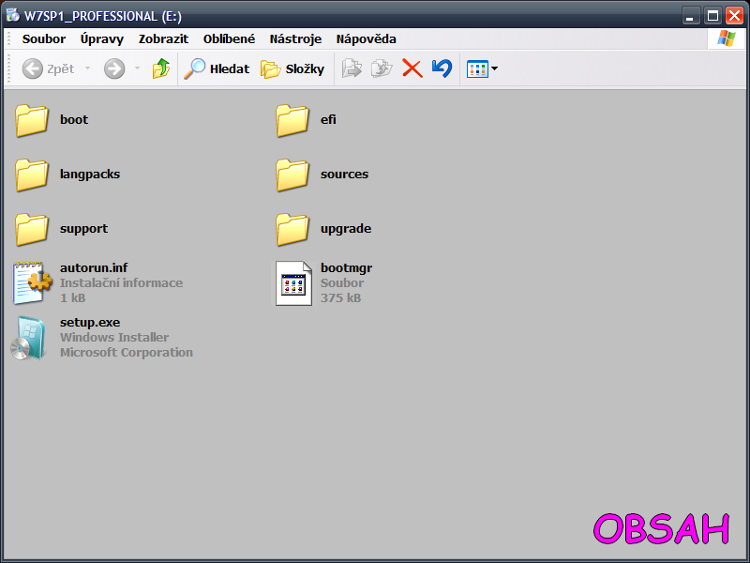Click the drive icon in title bar
The height and width of the screenshot is (563, 750).
pos(13,15)
